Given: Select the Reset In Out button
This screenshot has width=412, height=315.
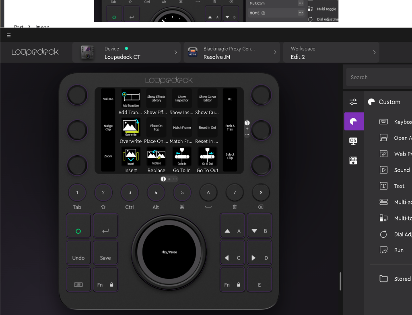Looking at the screenshot, I should [x=207, y=128].
